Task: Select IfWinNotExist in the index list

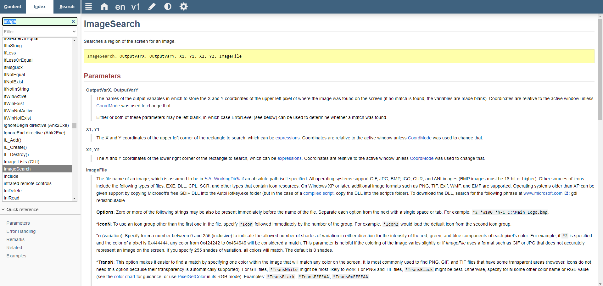Action: coord(37,118)
